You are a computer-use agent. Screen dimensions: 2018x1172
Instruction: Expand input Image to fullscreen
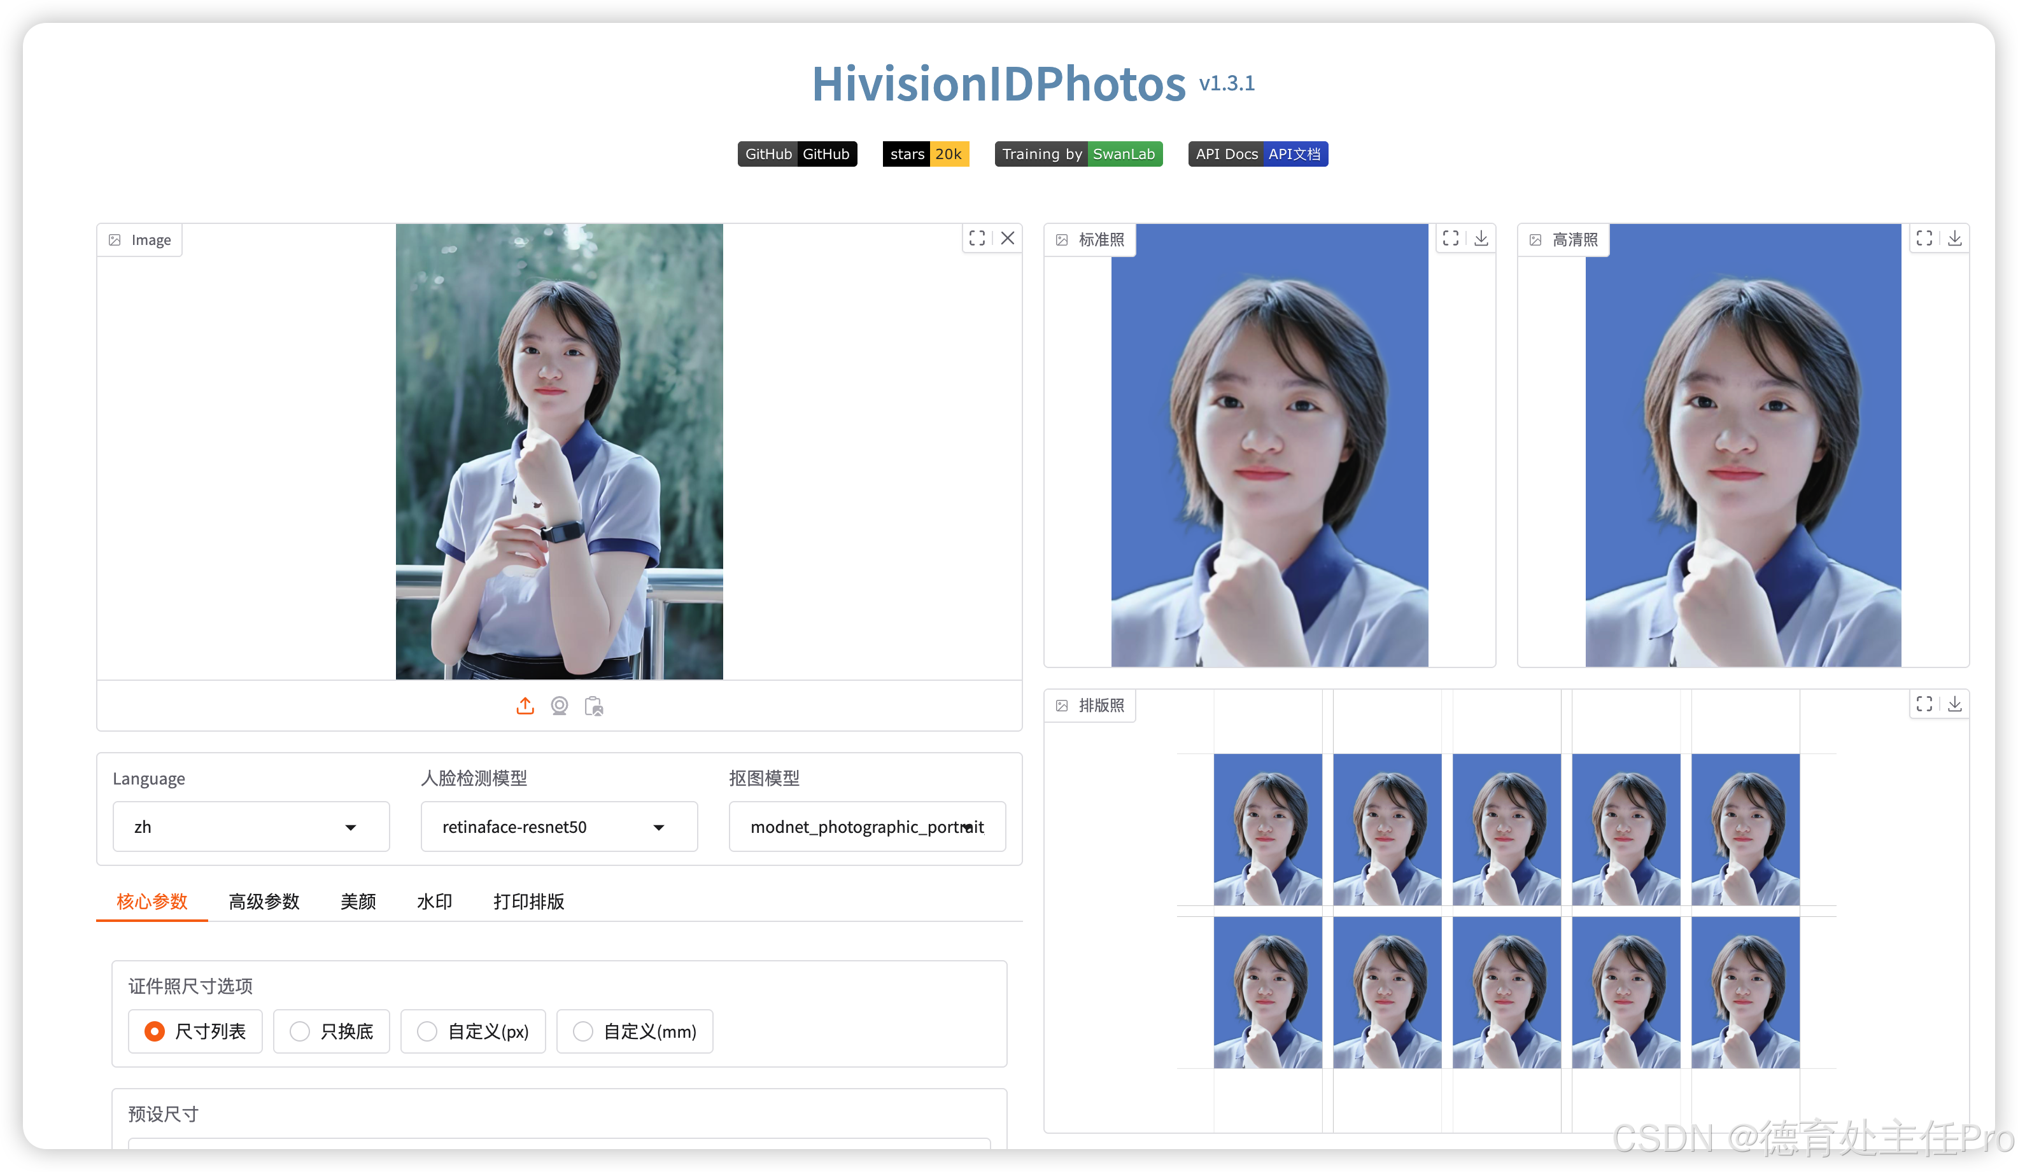(976, 239)
